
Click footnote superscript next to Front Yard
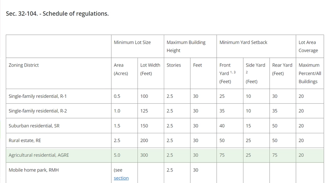click(233, 72)
